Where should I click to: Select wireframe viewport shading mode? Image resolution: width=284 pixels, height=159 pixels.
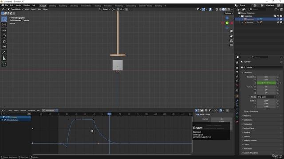(221, 9)
